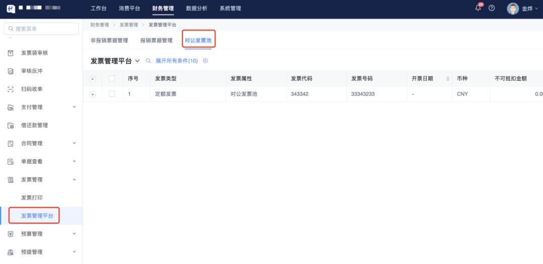The width and height of the screenshot is (543, 264).
Task: Click the 发票管理 breadcrumb link
Action: point(129,25)
